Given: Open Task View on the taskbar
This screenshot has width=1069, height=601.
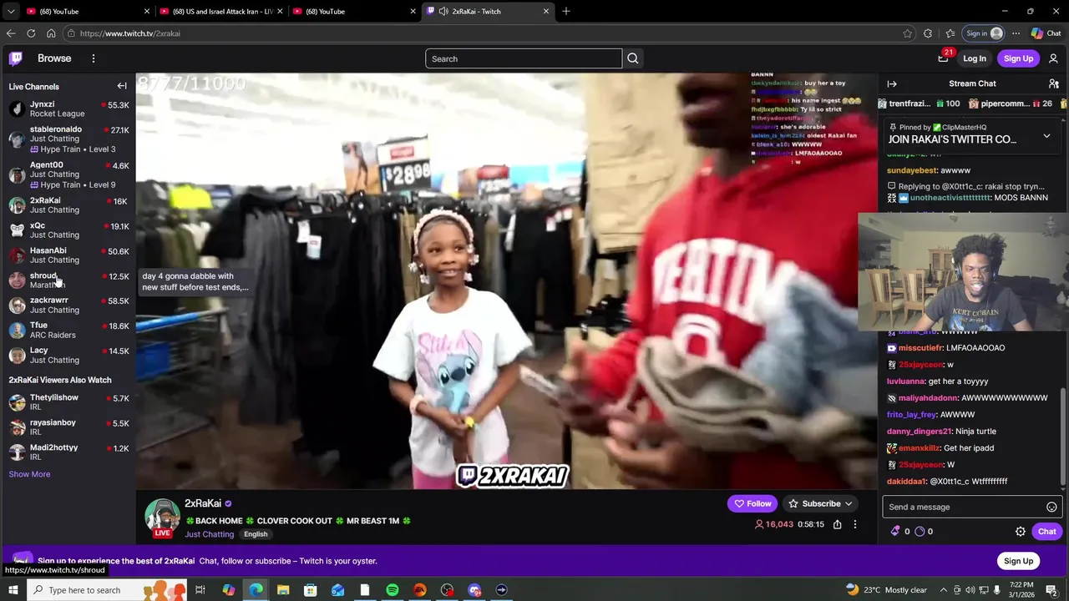Looking at the screenshot, I should click(x=200, y=590).
